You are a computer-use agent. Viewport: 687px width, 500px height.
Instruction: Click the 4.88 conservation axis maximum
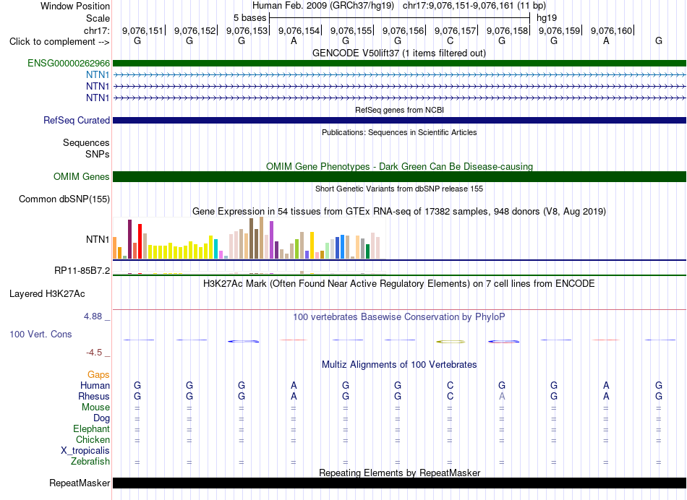(x=93, y=316)
